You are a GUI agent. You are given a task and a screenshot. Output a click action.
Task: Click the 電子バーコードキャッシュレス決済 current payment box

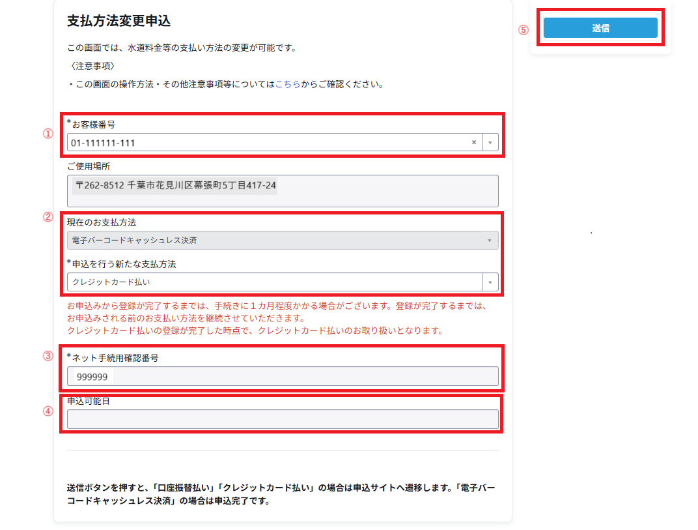(x=273, y=241)
